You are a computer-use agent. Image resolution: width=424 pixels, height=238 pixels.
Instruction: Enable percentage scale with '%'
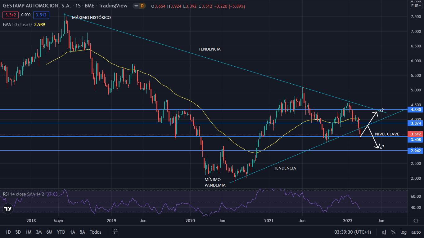coord(394,232)
